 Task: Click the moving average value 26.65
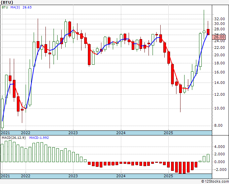pyautogui.click(x=27, y=7)
